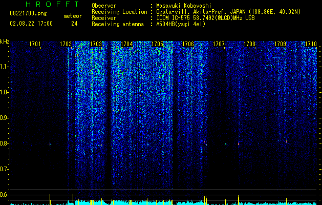This screenshot has height=205, width=322.
Task: Click the 0.7 kHz frequency axis label
Action: (x=4, y=169)
